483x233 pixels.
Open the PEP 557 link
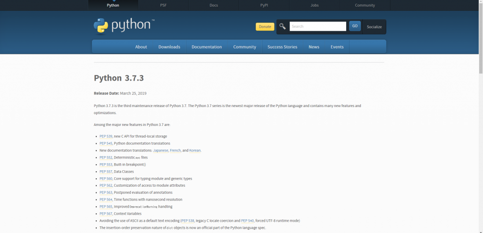click(x=106, y=172)
